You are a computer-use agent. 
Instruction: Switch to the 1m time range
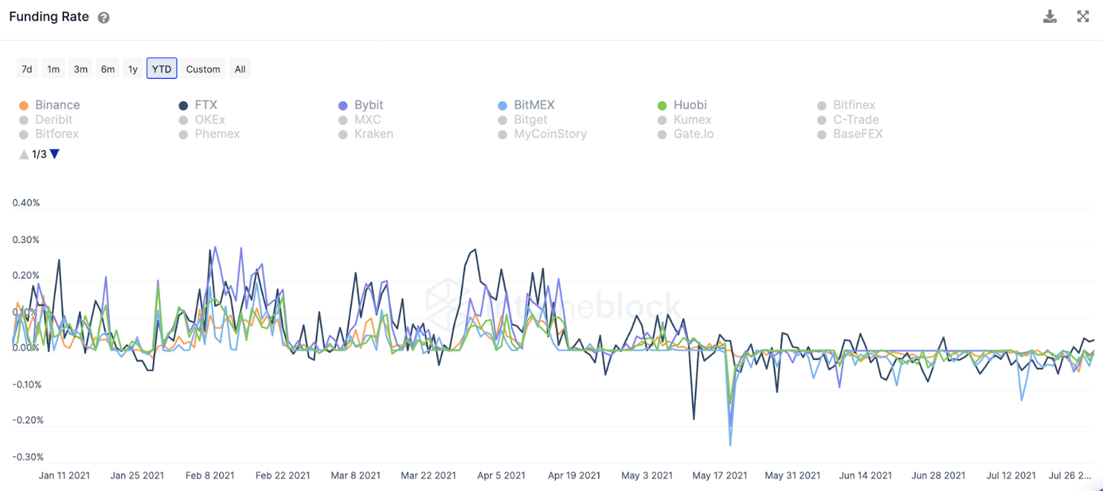point(53,69)
